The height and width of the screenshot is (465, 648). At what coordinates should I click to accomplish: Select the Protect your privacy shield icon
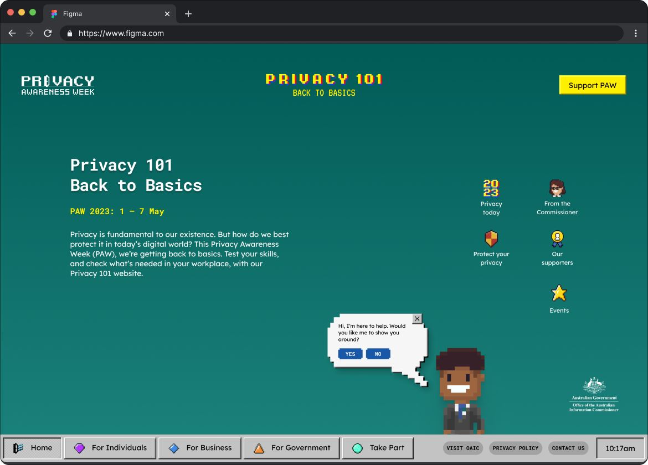click(x=491, y=239)
